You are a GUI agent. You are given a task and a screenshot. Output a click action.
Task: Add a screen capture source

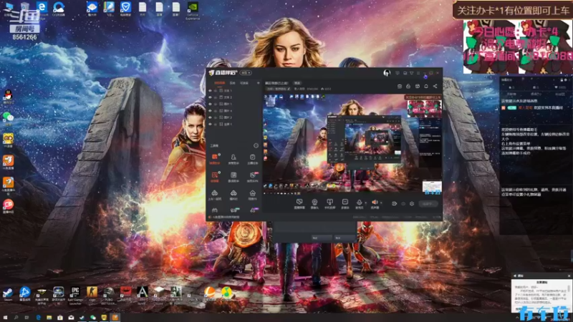click(299, 204)
